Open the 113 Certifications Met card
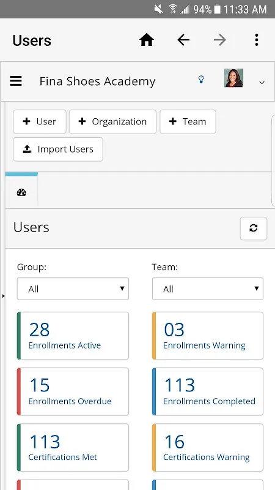The width and height of the screenshot is (275, 490). [73, 448]
